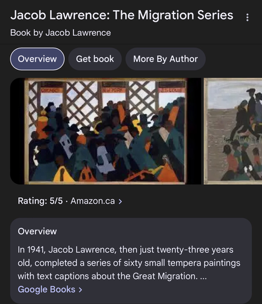Click the Rating: 5/5 text
Viewport: 262px width, 304px height.
(40, 201)
